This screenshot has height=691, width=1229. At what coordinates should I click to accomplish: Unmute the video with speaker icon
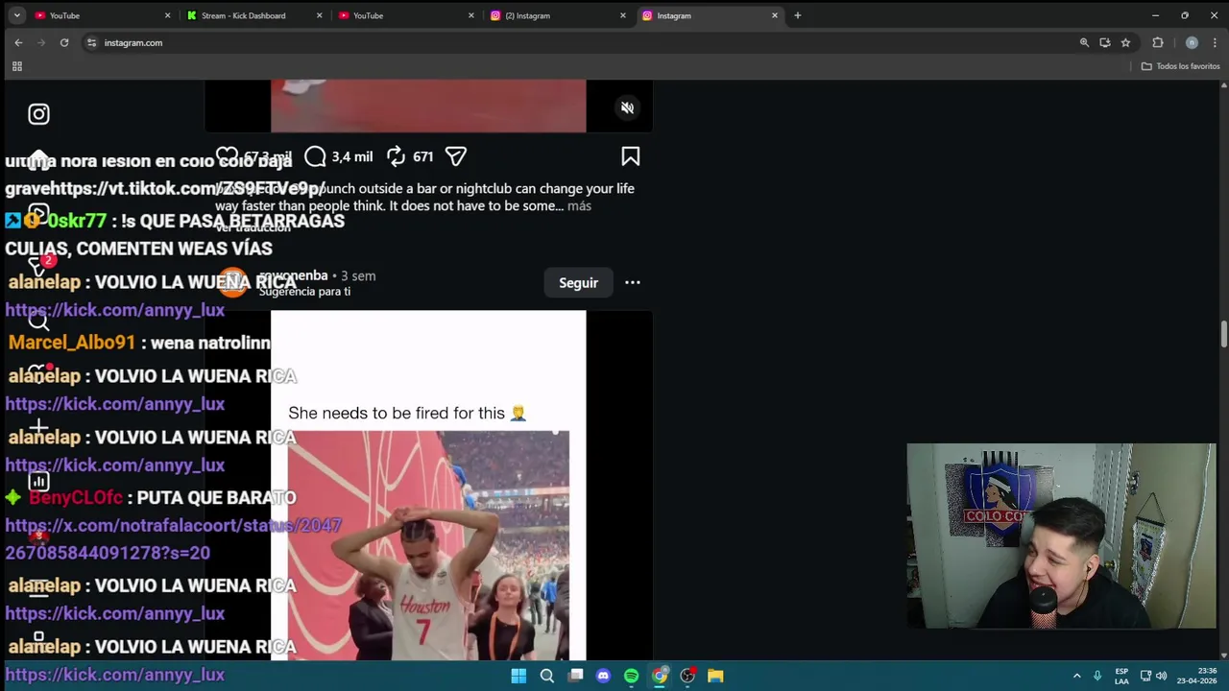[x=627, y=108]
